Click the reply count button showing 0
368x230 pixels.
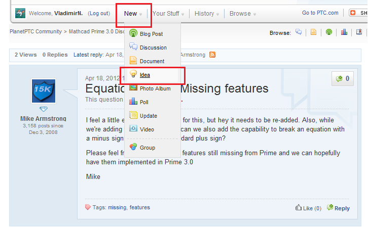[x=343, y=79]
